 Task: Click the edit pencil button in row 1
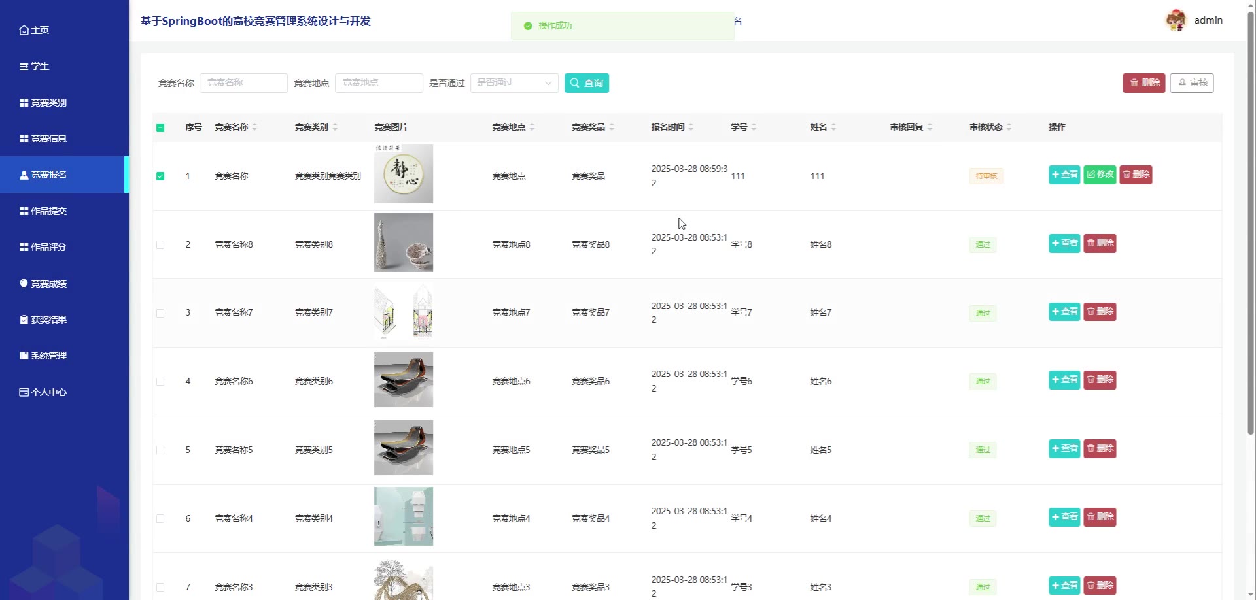point(1100,175)
